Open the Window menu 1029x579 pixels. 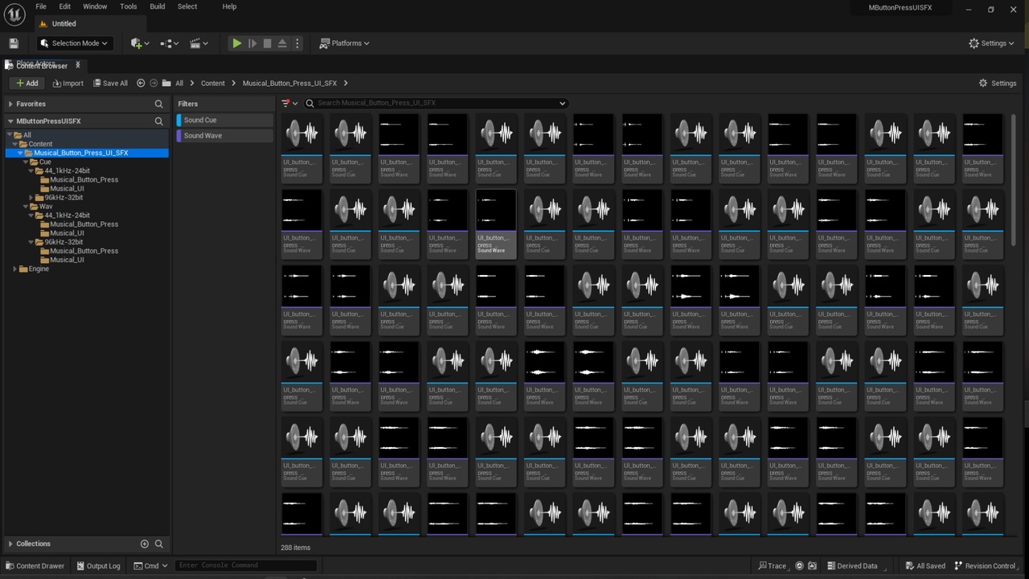[95, 6]
